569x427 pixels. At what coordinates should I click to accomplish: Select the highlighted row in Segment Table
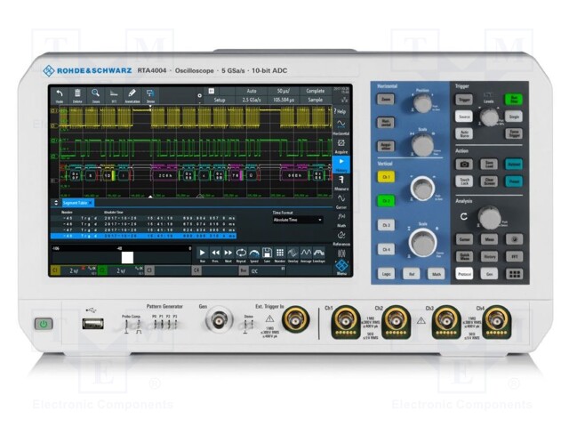(x=178, y=236)
